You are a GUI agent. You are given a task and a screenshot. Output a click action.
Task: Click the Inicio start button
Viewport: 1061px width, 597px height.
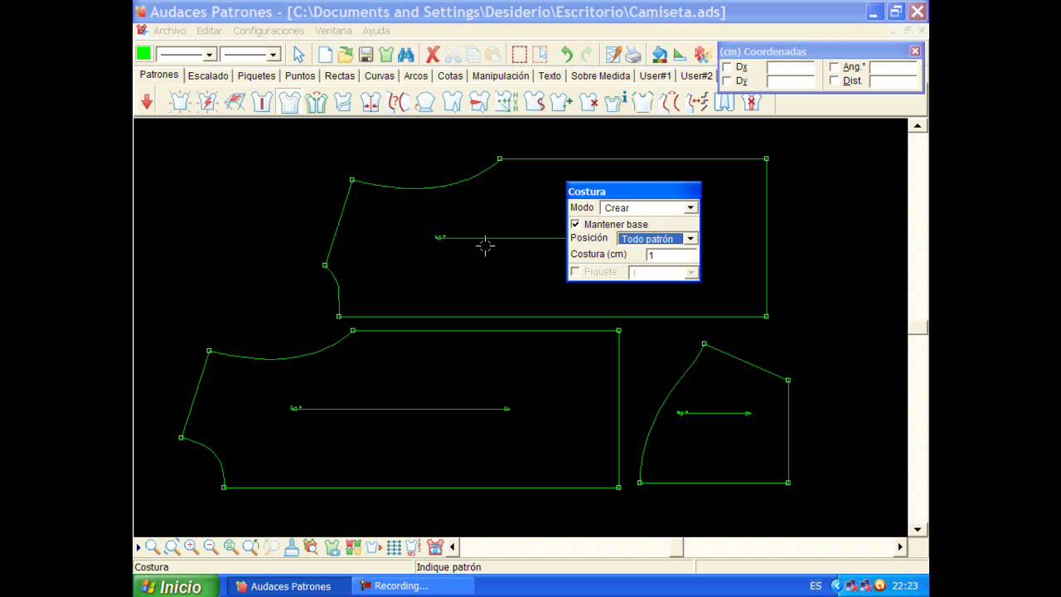point(176,586)
